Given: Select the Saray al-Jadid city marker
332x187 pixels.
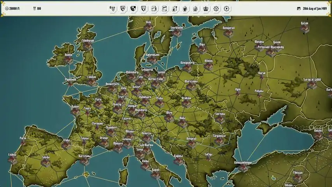Looking at the screenshot, I should pos(312,85).
